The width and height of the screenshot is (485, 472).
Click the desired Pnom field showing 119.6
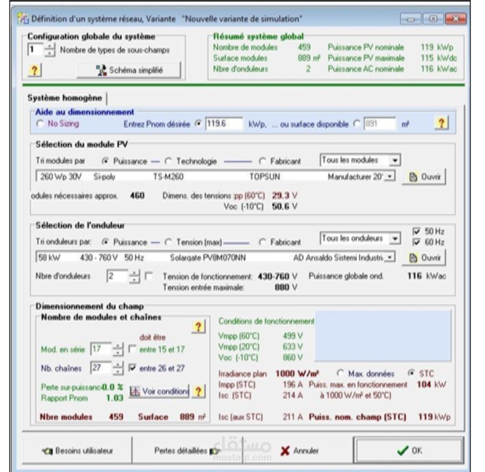point(224,124)
